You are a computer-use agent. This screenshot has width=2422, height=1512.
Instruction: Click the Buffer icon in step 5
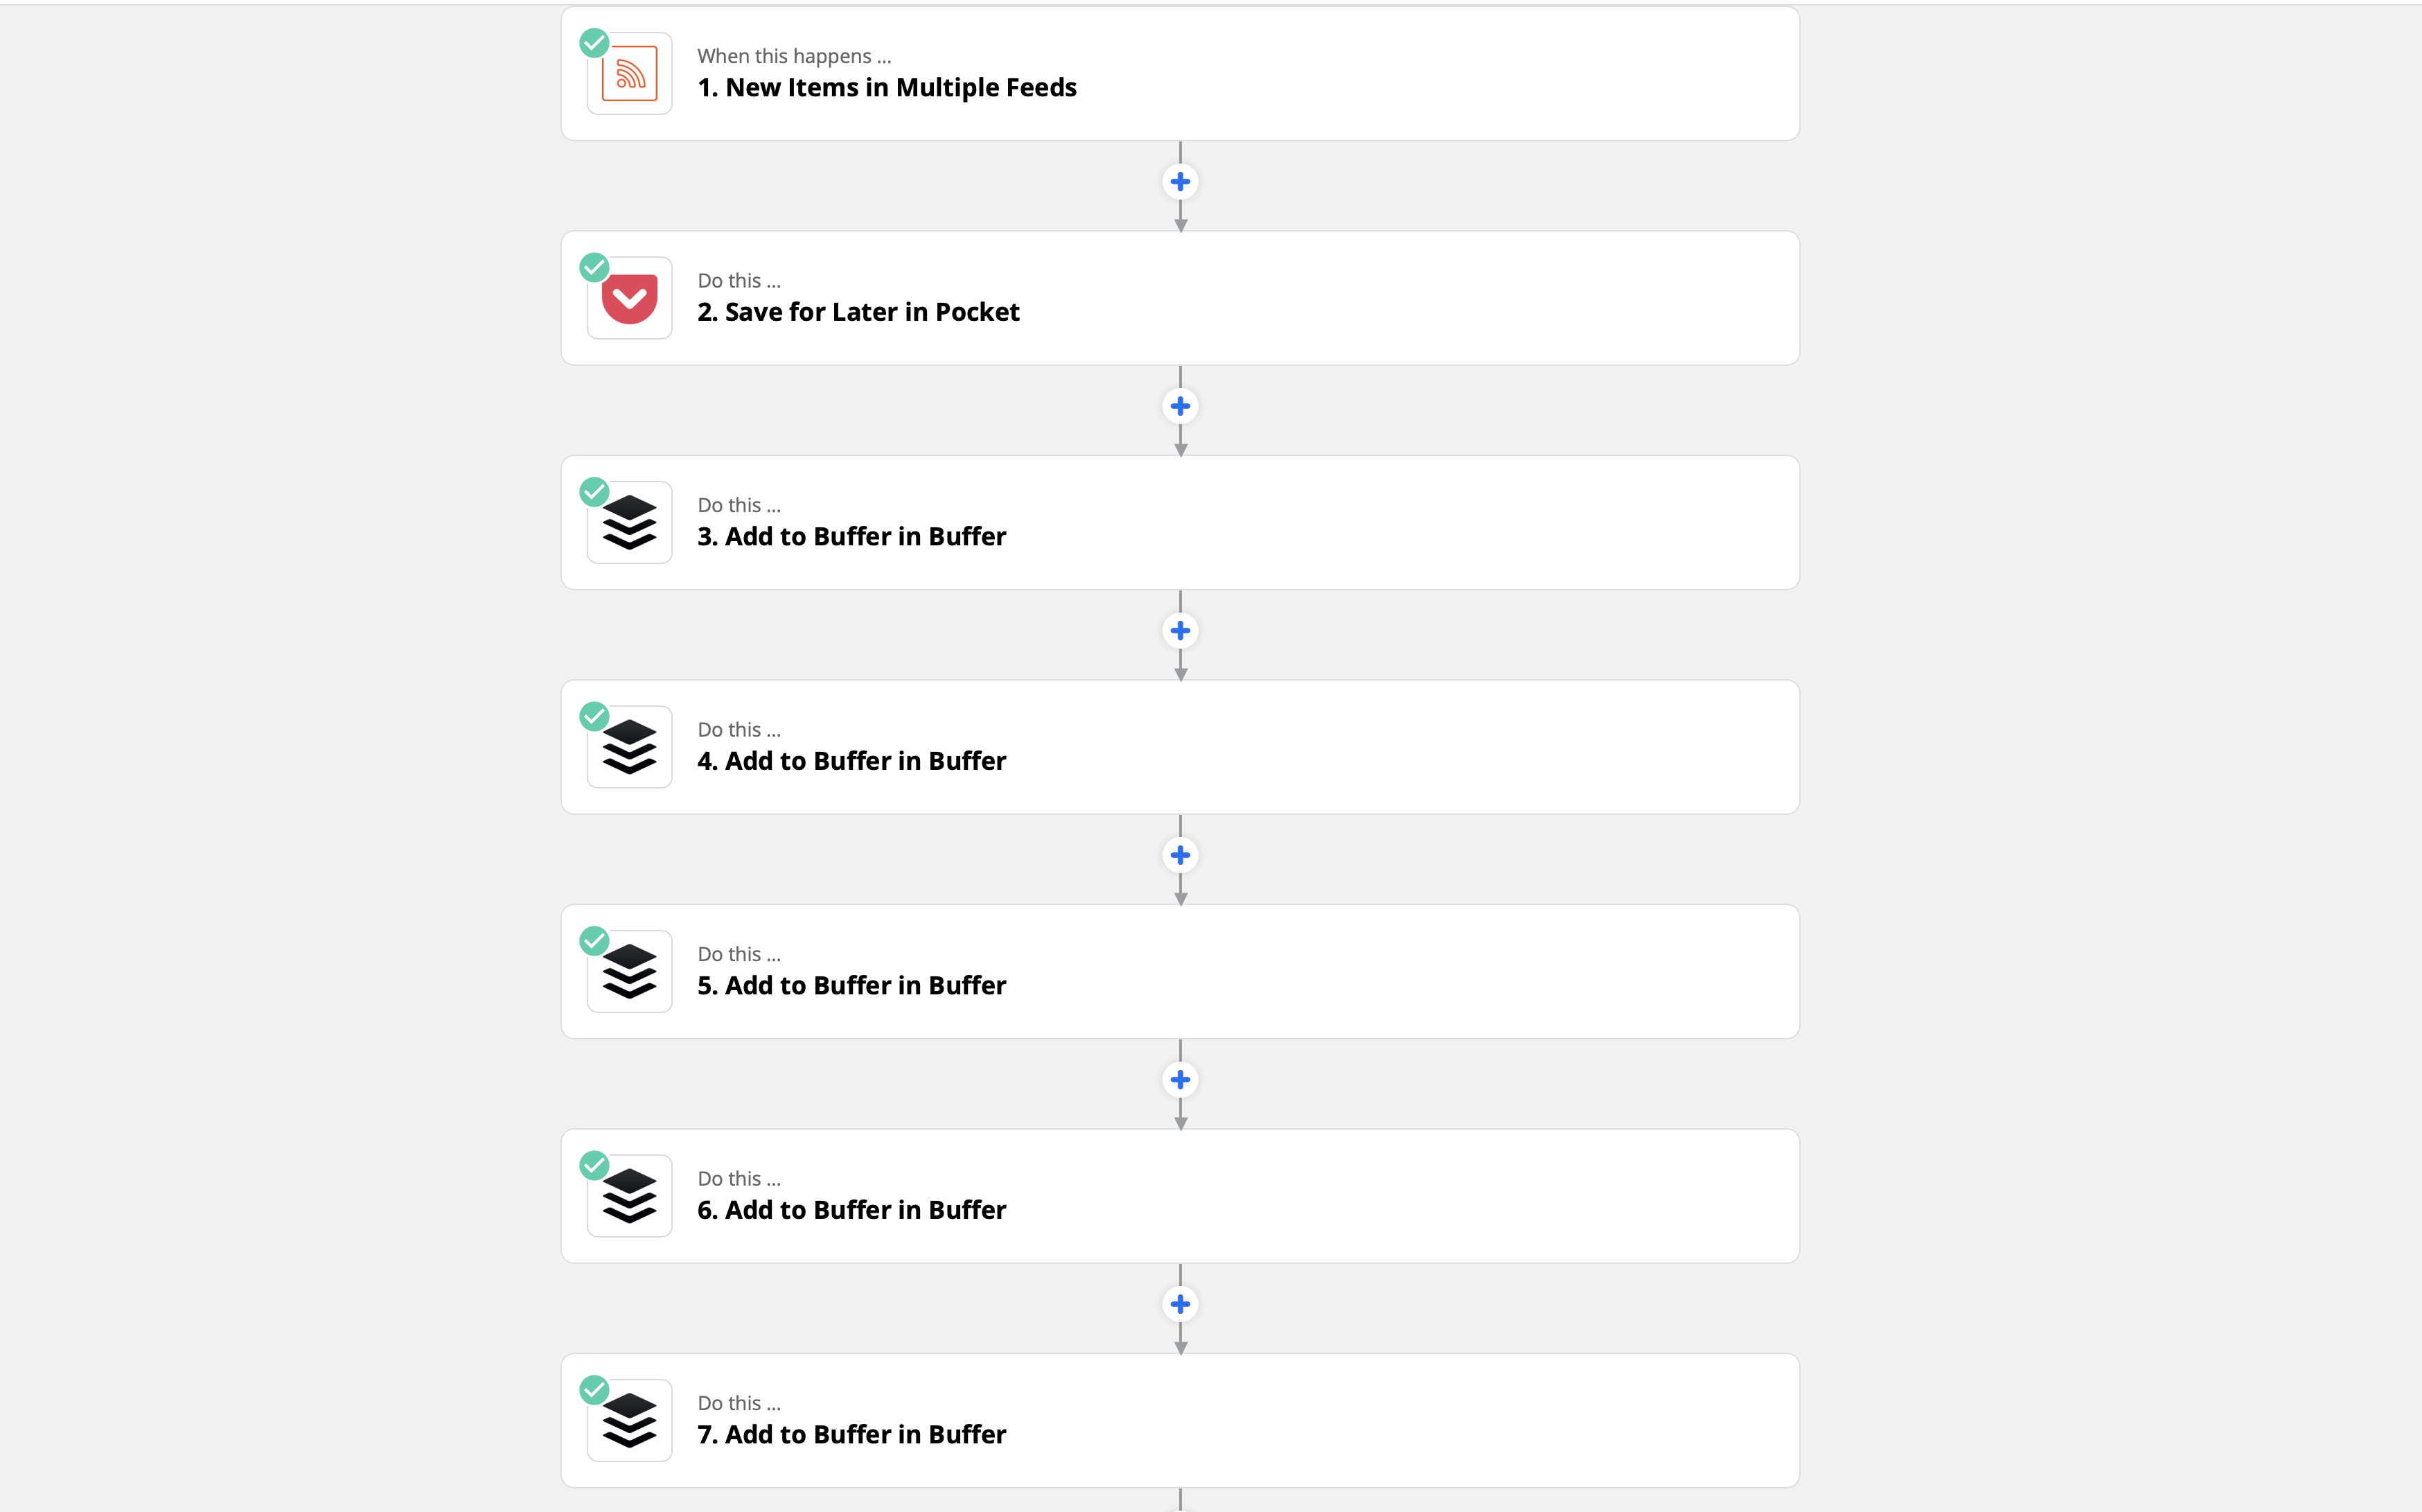pos(630,972)
